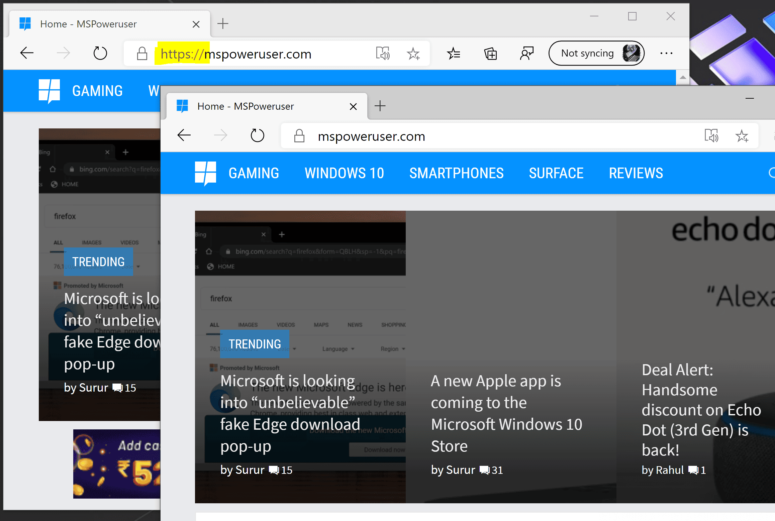Expand the SURFACE navigation menu item
Viewport: 775px width, 521px height.
click(x=555, y=173)
